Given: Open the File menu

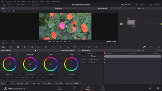Looking at the screenshot, I should pyautogui.click(x=15, y=1).
